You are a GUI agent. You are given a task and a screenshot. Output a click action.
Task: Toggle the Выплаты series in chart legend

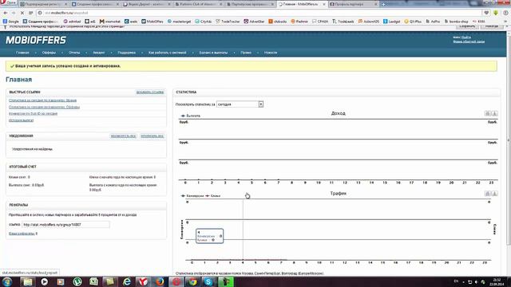pyautogui.click(x=191, y=116)
